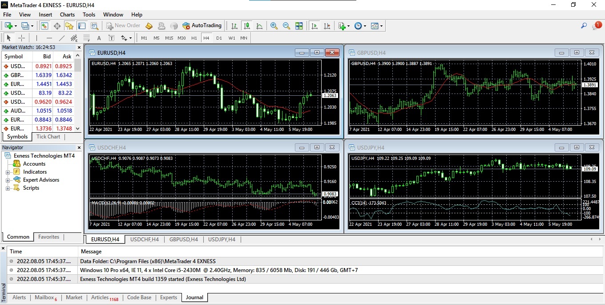Screen dimensions: 605x305
Task: Switch to bar chart display icon
Action: point(234,26)
